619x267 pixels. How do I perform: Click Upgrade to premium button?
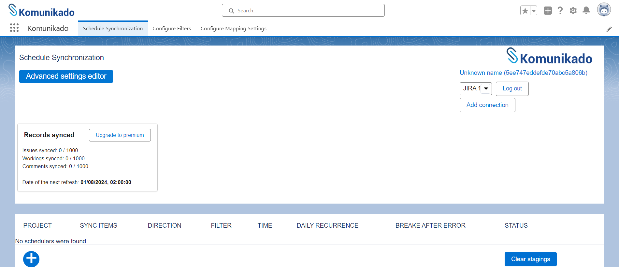click(x=120, y=135)
